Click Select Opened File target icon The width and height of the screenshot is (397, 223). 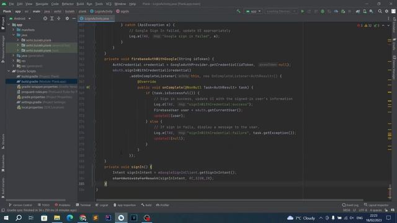click(45, 19)
